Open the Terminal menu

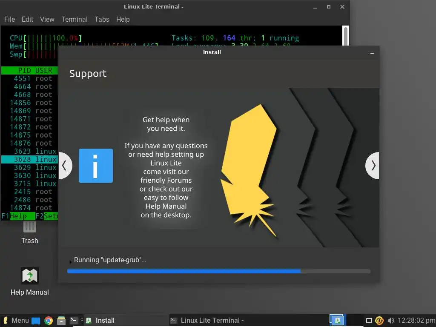pyautogui.click(x=74, y=19)
